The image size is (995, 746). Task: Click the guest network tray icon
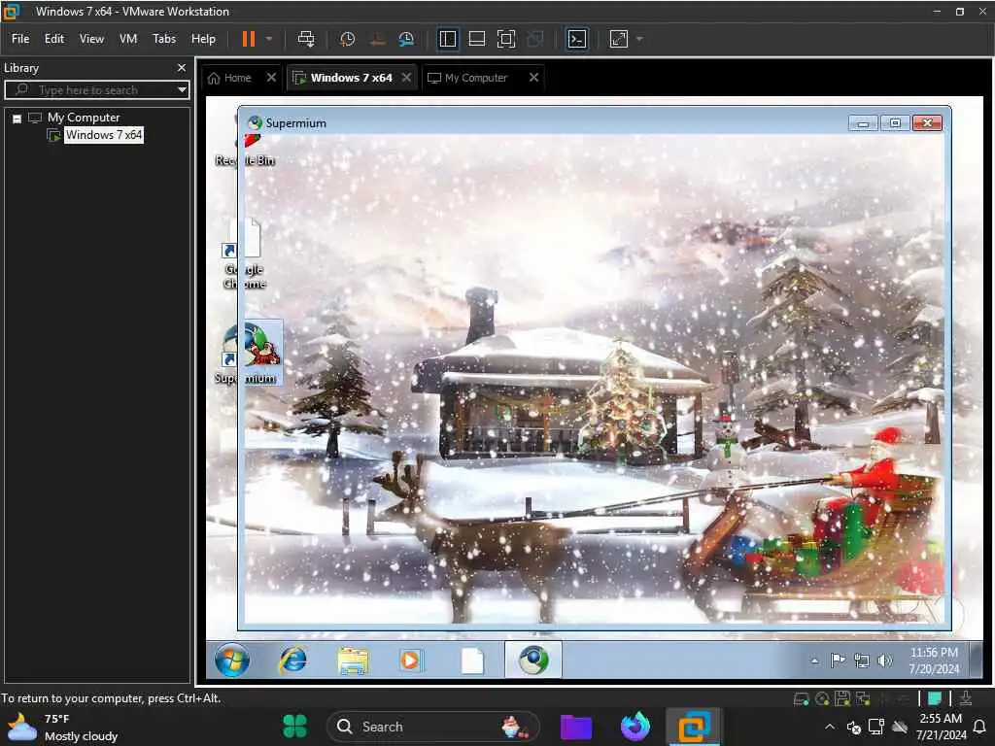coord(861,661)
